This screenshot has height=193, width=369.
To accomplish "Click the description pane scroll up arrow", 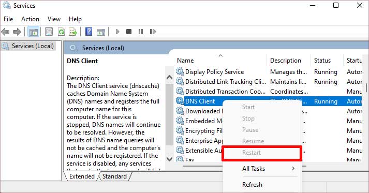I will click(169, 78).
